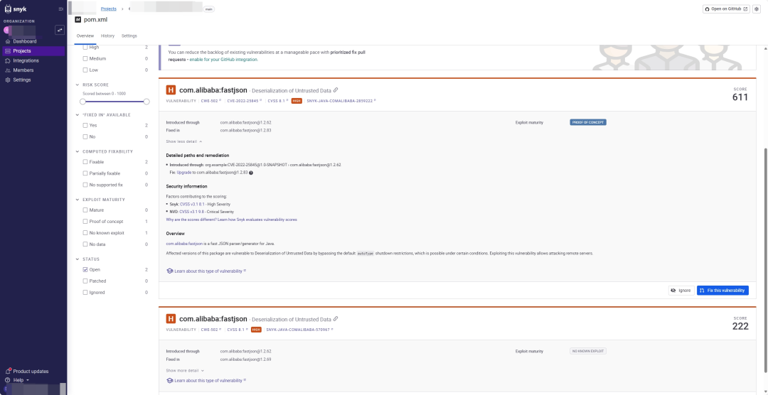The height and width of the screenshot is (395, 768).
Task: Check the No supported fix checkbox
Action: pos(85,185)
